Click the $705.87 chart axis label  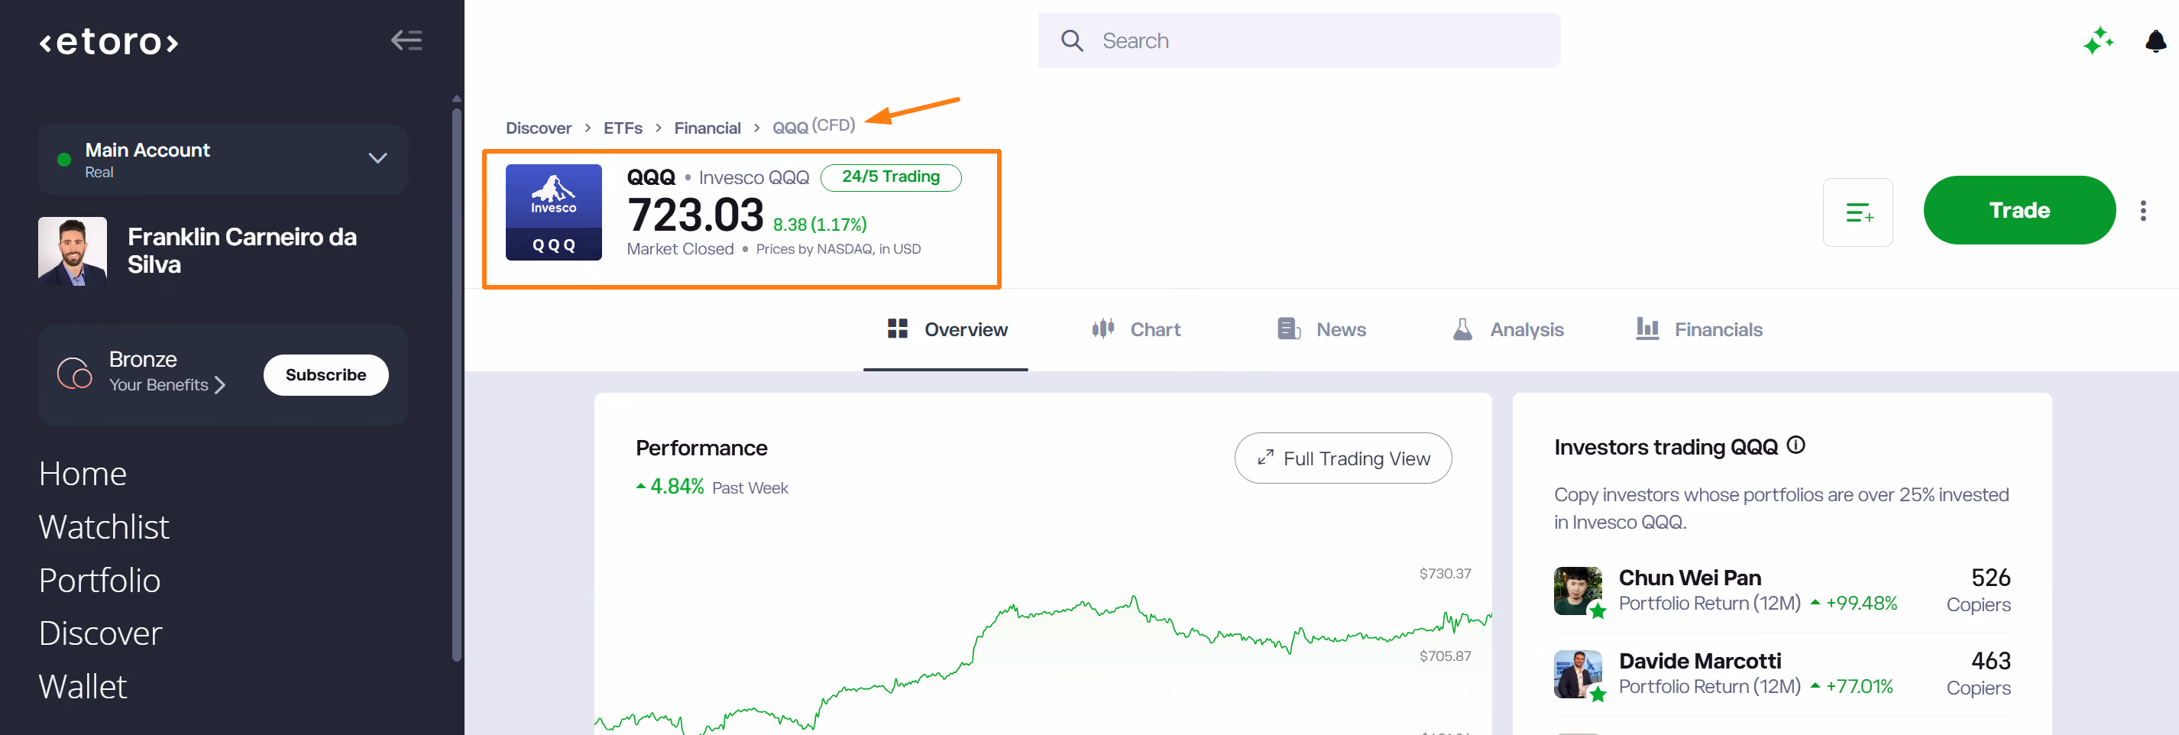[1445, 656]
